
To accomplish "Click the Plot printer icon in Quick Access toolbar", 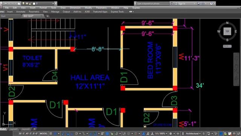I will pyautogui.click(x=19, y=3).
